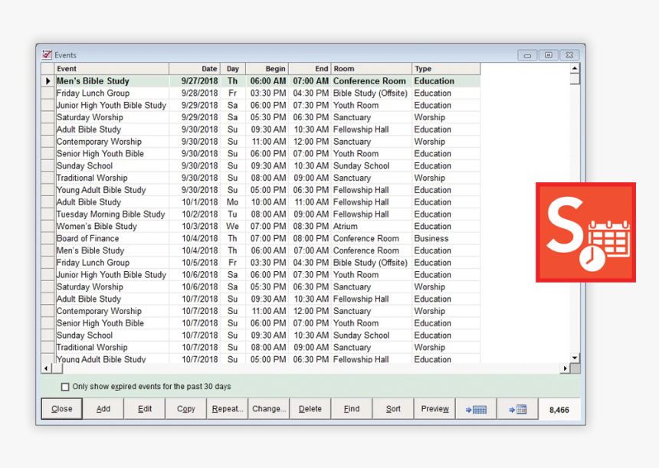Image resolution: width=659 pixels, height=468 pixels.
Task: Click the red Scheduler calendar logo
Action: coord(585,231)
